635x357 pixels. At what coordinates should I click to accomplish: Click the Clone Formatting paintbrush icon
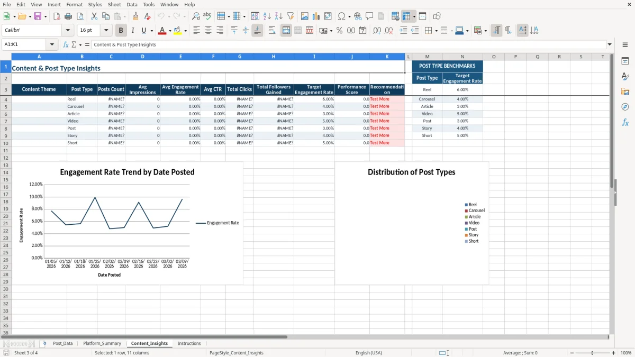(136, 16)
